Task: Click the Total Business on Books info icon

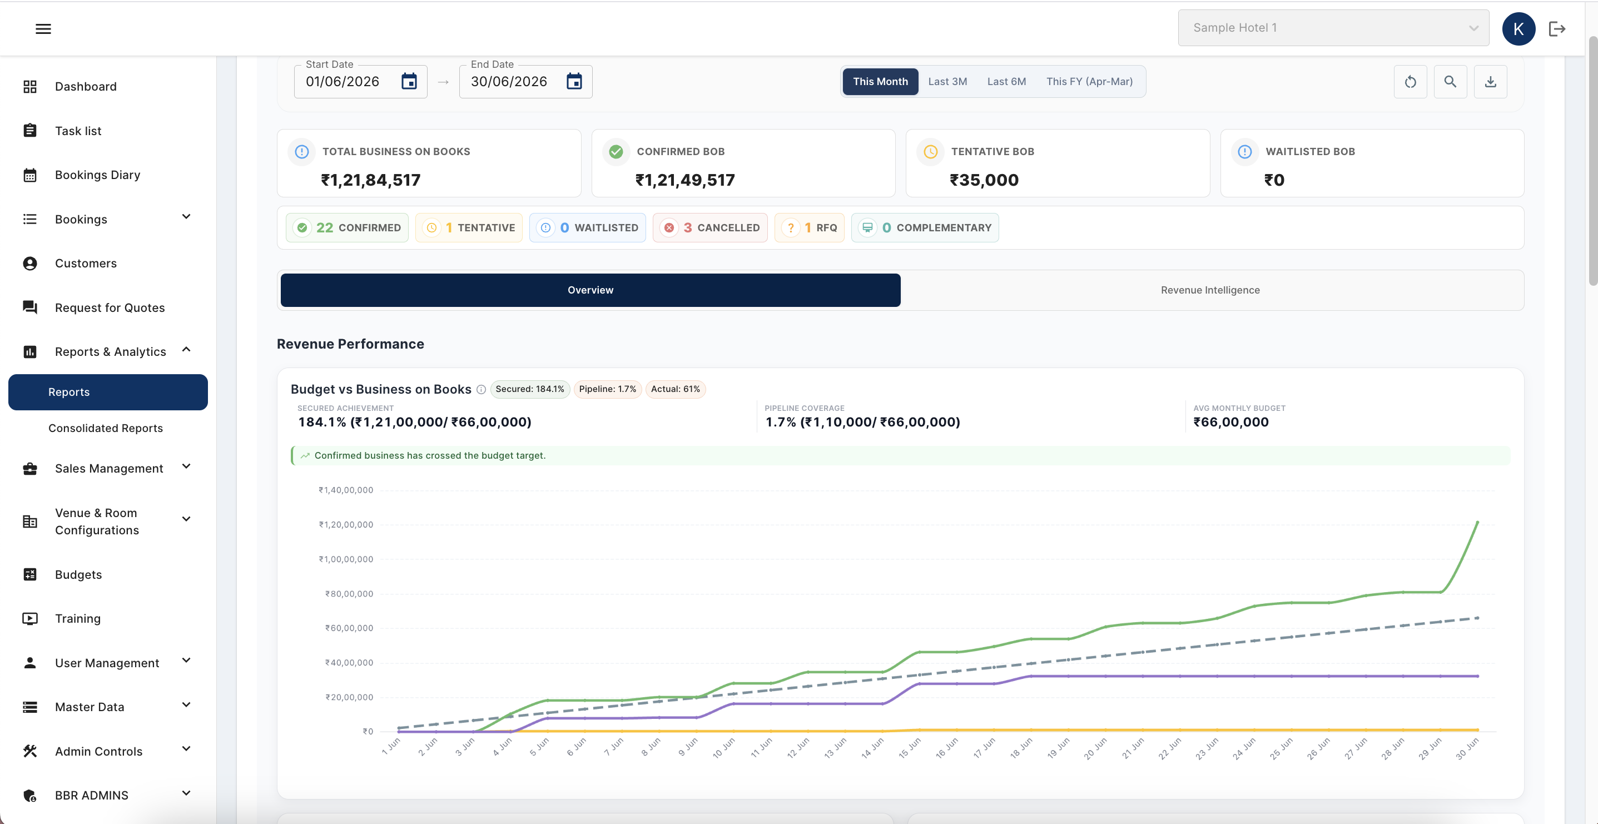Action: coord(301,151)
